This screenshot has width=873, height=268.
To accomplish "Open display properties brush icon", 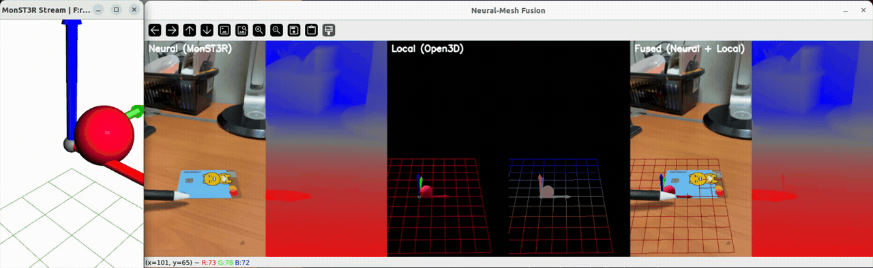I will click(329, 30).
